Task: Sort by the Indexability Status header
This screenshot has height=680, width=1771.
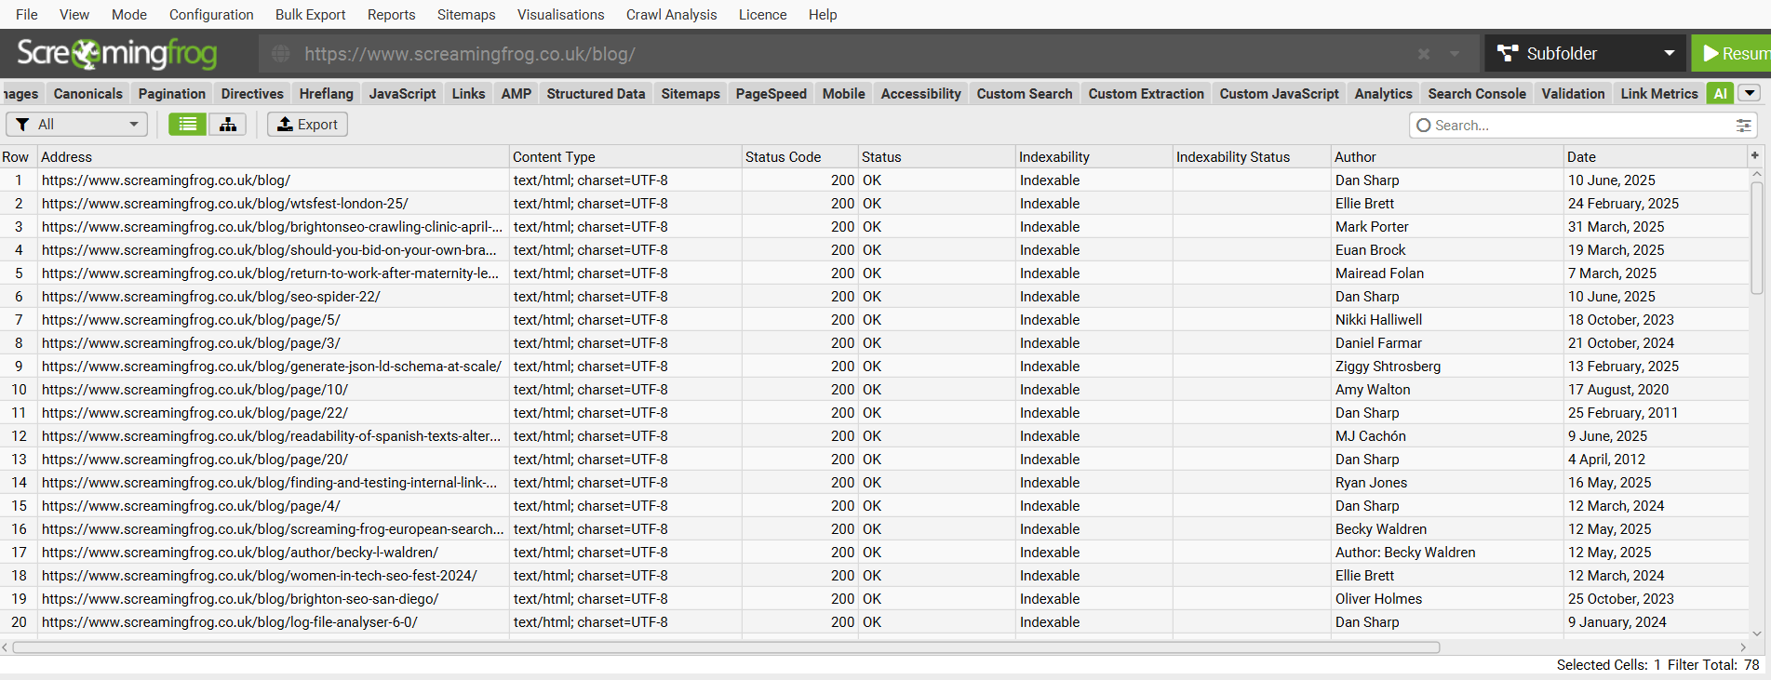Action: click(x=1252, y=156)
